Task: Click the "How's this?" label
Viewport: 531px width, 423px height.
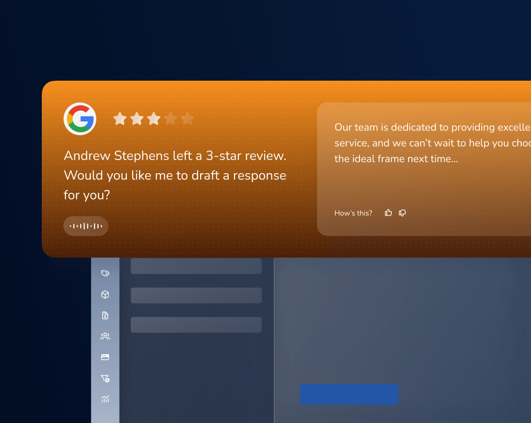Action: pos(353,213)
